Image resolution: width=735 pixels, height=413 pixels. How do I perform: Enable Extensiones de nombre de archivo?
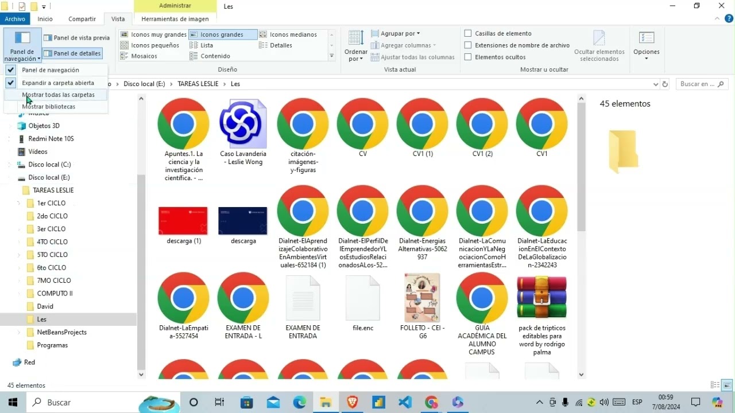pyautogui.click(x=468, y=45)
